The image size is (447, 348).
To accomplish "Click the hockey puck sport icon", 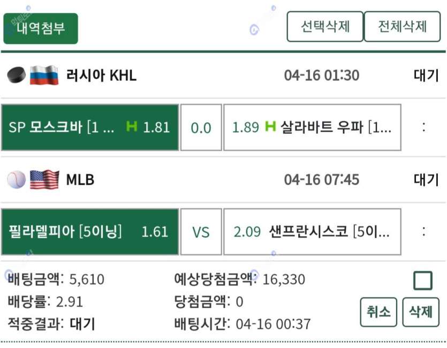I will click(x=16, y=75).
